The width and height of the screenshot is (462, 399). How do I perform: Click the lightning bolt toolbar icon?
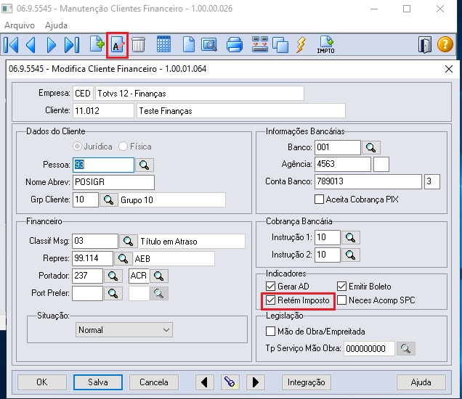click(301, 45)
